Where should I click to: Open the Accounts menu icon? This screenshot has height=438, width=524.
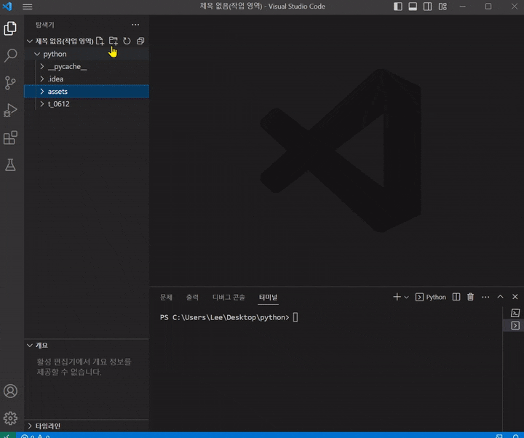(10, 391)
